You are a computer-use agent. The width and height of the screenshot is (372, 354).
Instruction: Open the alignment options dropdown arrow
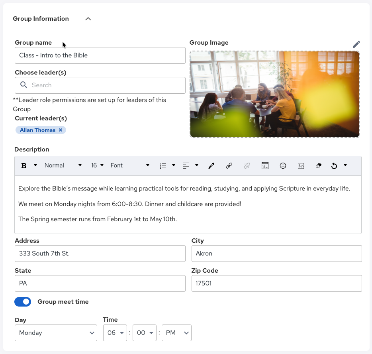[197, 165]
